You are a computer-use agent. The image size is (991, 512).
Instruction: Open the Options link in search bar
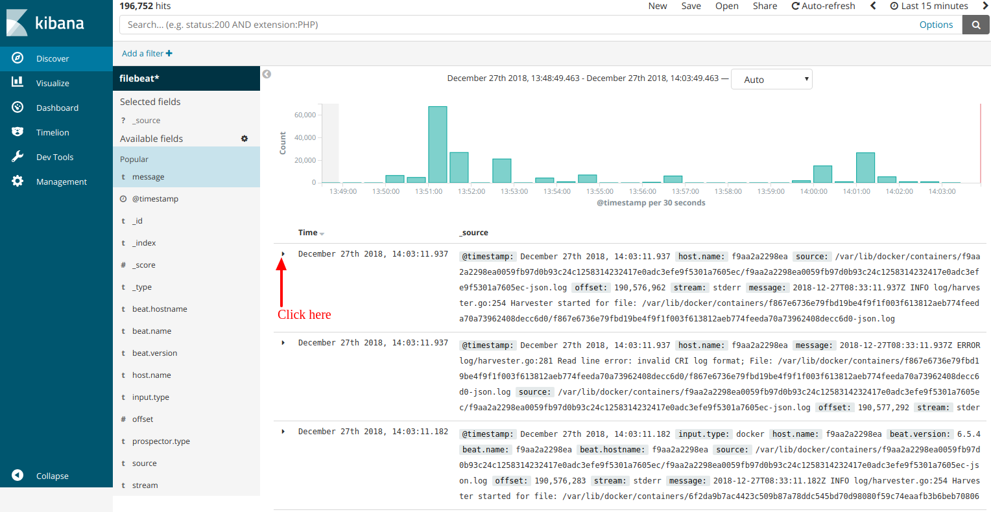pos(936,25)
